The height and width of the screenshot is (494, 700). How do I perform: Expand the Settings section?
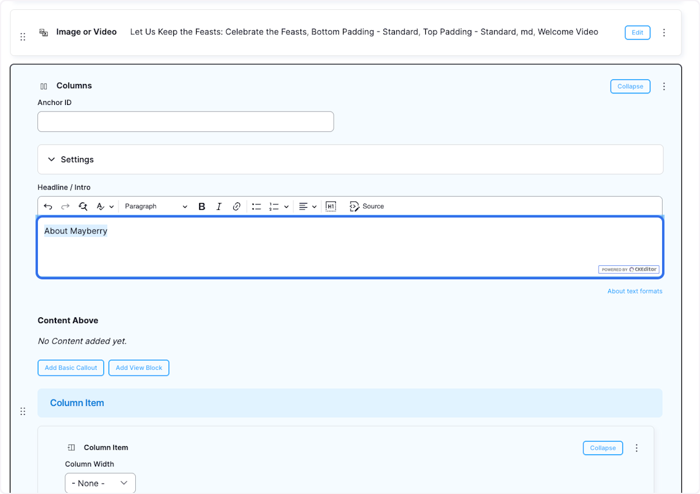click(350, 159)
